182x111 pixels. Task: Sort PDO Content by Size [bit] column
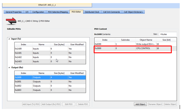click(x=166, y=40)
